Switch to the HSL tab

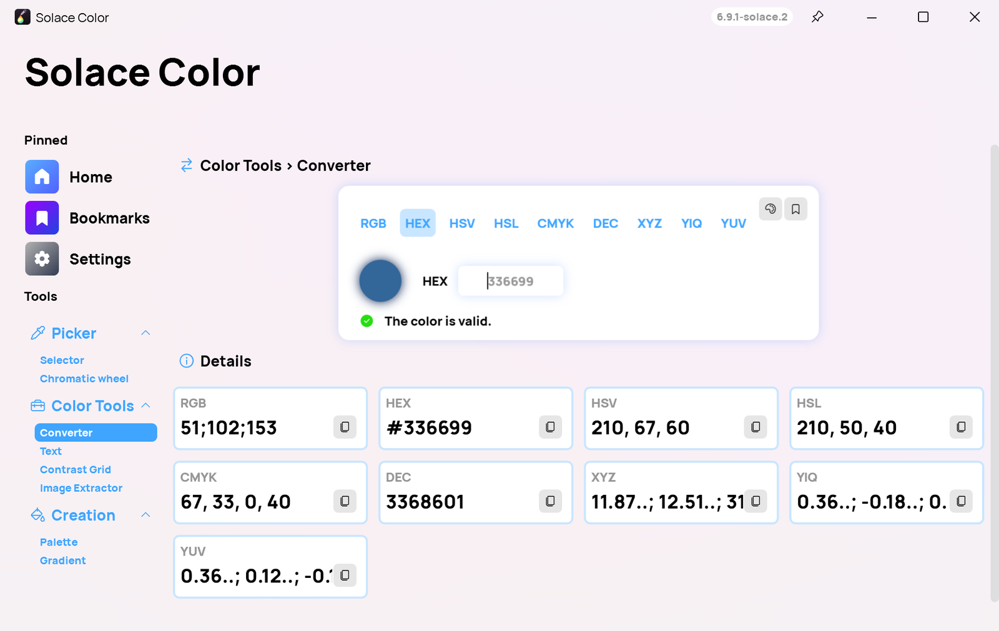pos(506,223)
